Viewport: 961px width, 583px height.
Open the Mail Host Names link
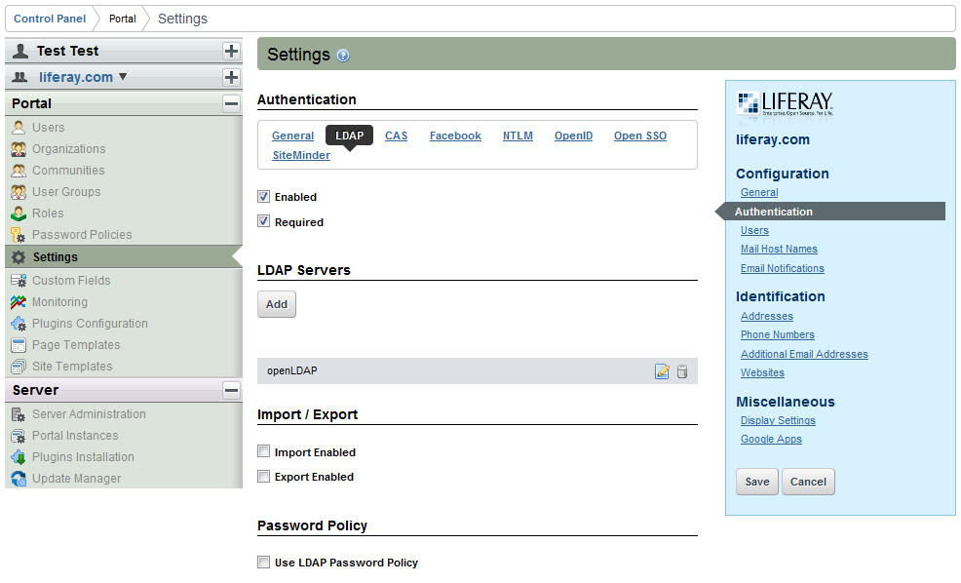point(778,250)
